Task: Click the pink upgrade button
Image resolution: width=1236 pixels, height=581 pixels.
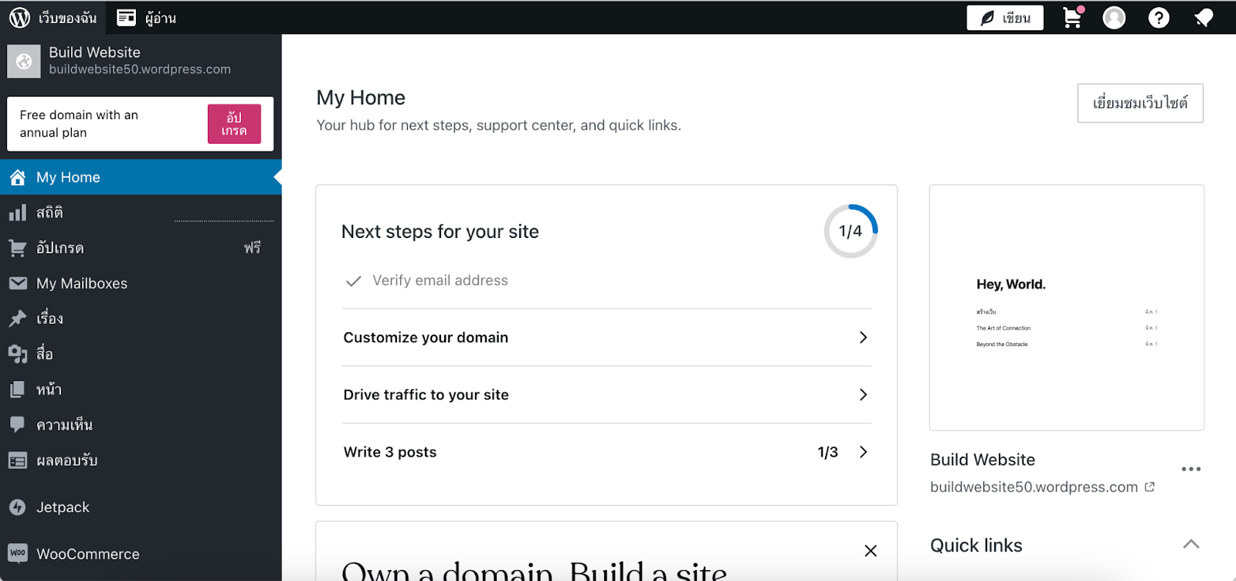Action: pos(234,124)
